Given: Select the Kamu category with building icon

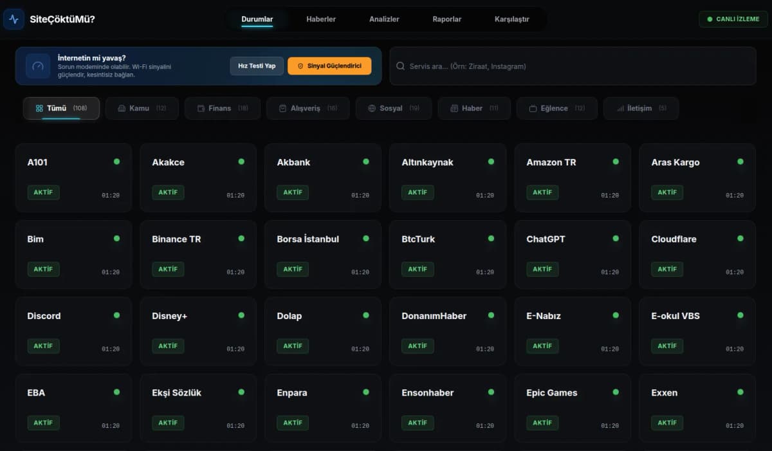Looking at the screenshot, I should (142, 108).
